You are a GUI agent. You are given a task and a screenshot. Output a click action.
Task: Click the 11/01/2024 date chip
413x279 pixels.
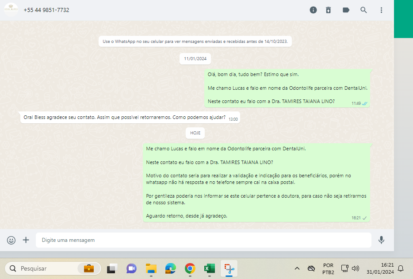[195, 59]
